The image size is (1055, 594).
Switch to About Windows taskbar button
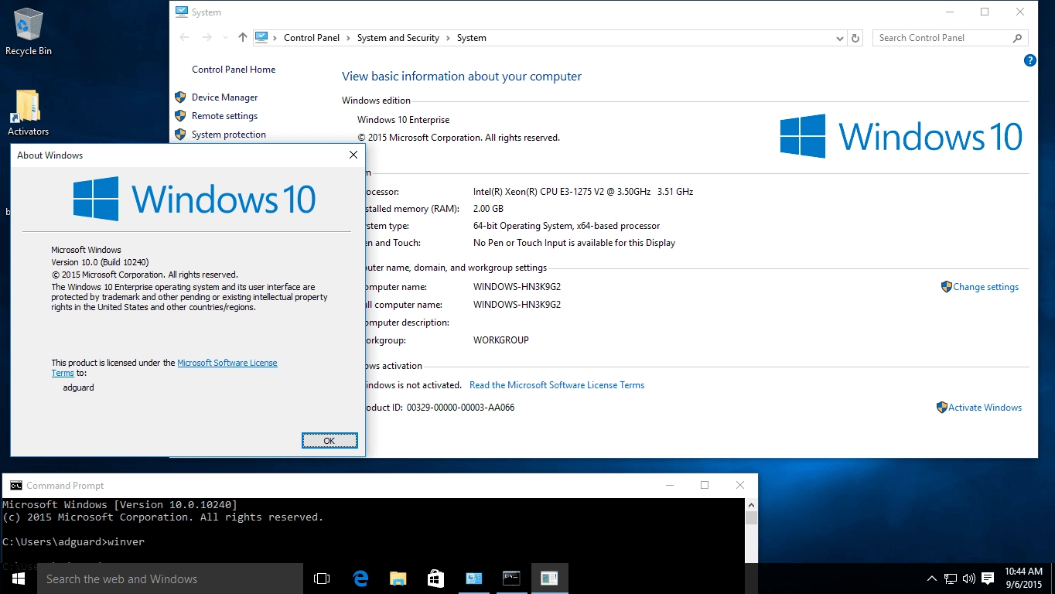[x=549, y=579]
